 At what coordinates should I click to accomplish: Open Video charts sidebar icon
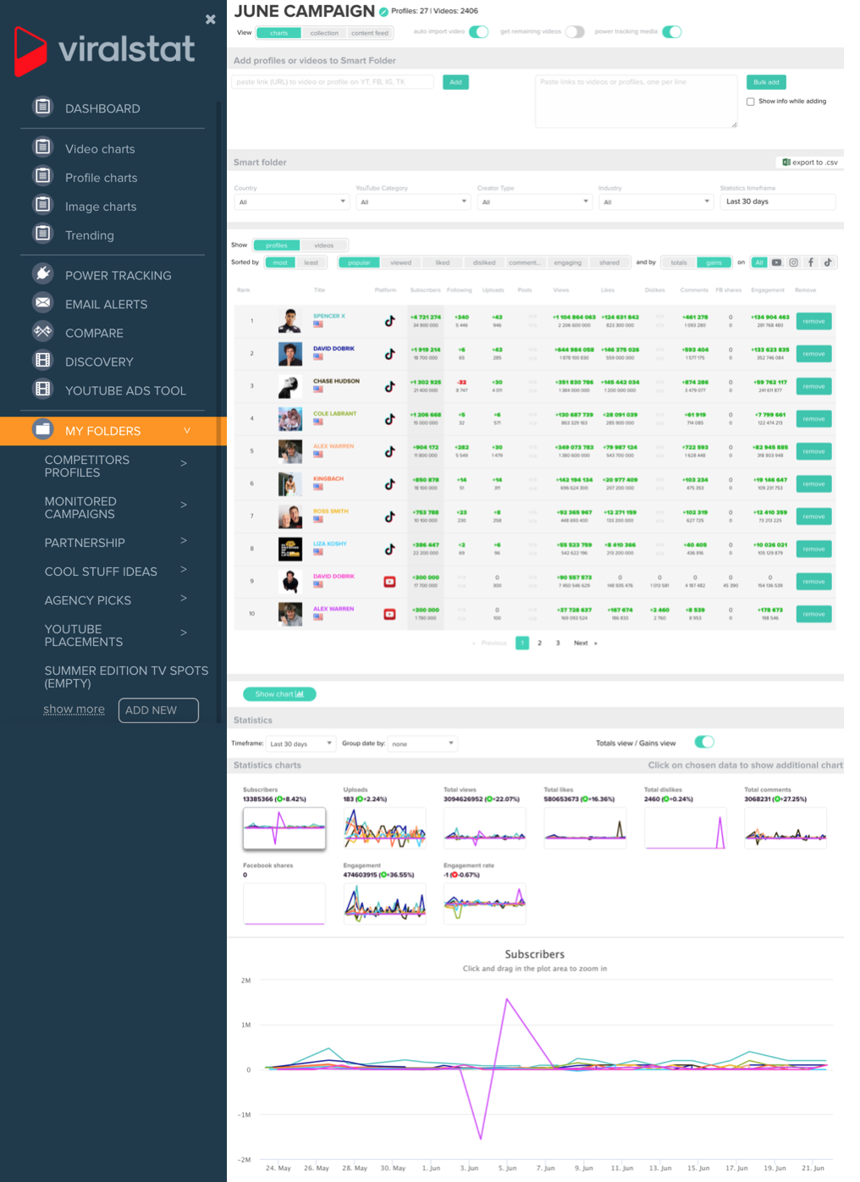coord(42,147)
